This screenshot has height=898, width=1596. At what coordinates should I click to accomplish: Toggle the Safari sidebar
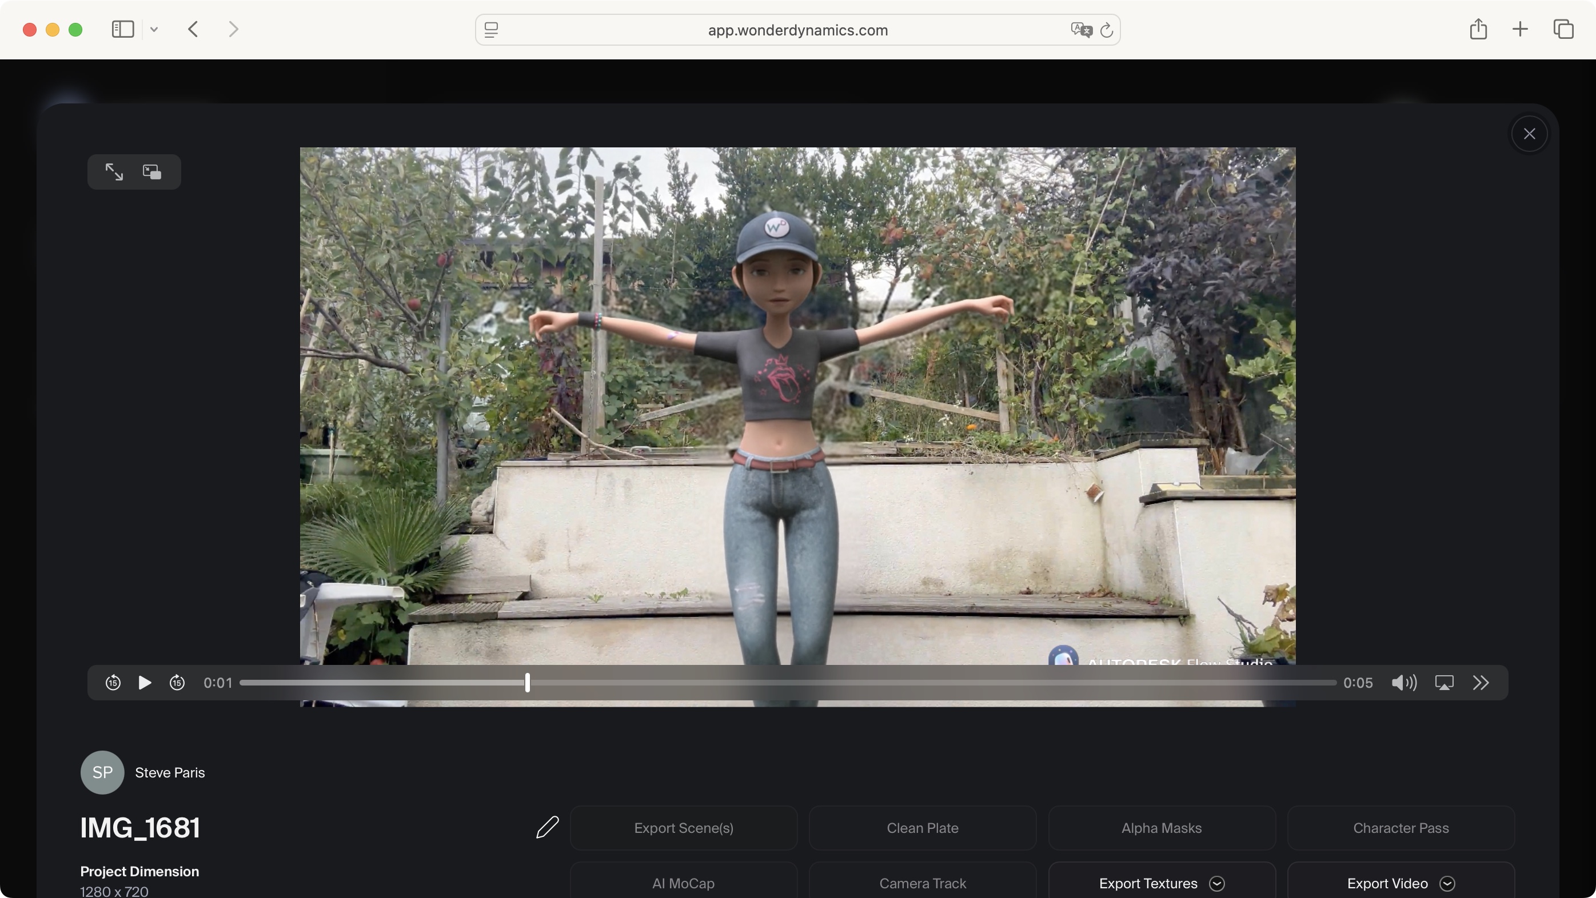point(123,29)
